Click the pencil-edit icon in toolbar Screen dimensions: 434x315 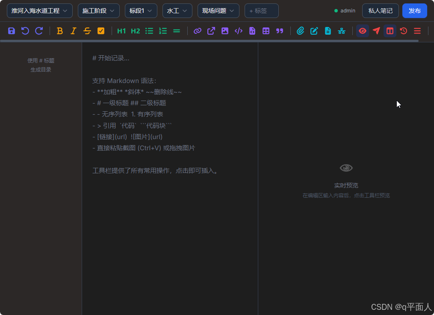[x=314, y=31]
